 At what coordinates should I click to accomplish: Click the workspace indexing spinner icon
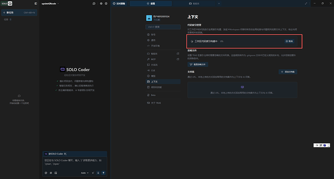click(x=192, y=41)
